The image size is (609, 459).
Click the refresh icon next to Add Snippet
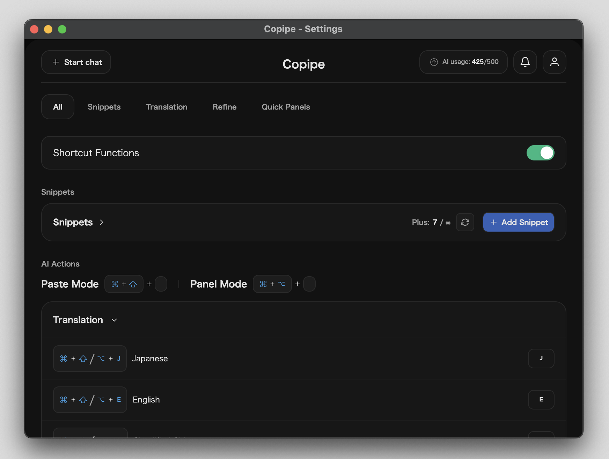tap(465, 222)
